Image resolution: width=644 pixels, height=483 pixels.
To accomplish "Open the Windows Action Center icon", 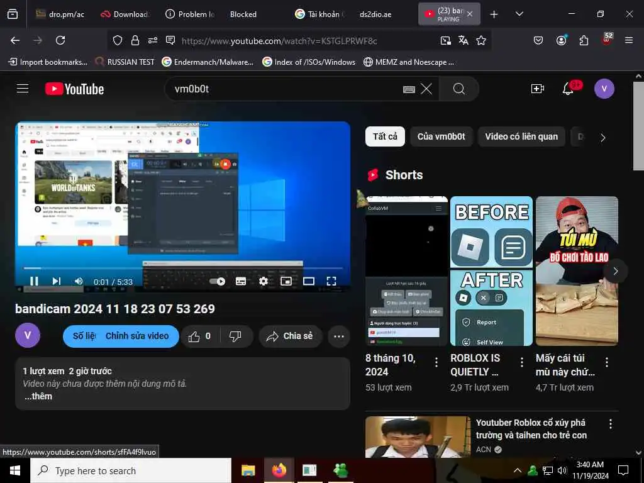I will point(623,470).
